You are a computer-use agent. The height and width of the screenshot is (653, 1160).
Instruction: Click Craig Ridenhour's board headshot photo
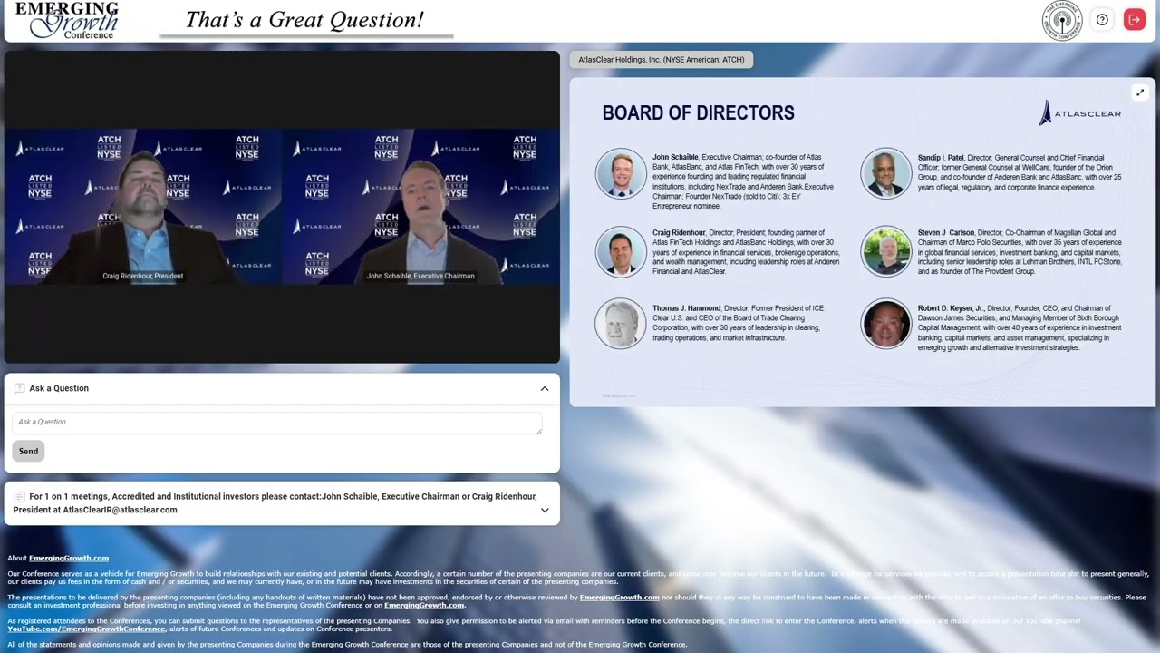click(x=621, y=250)
